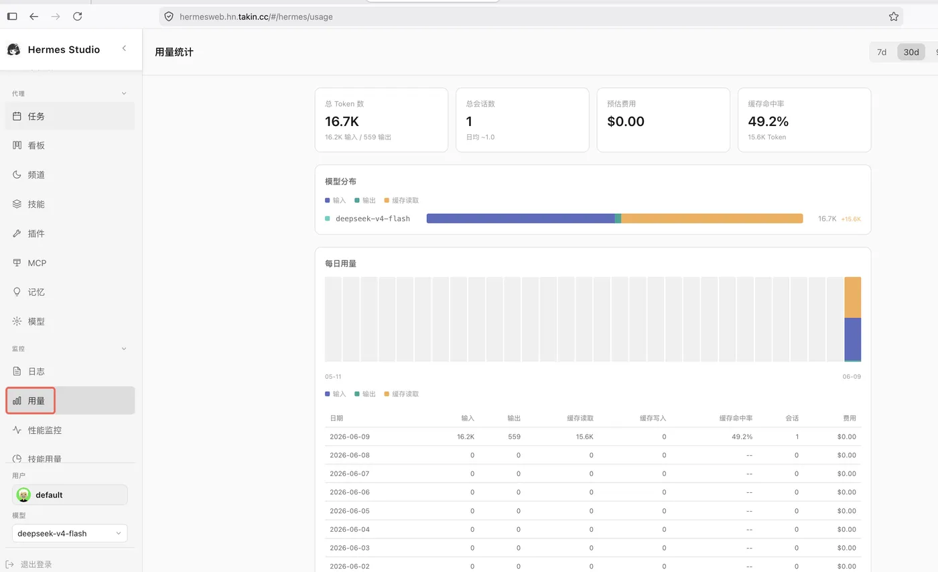Toggle 缓存读取 legend in 模型分布
Image resolution: width=938 pixels, height=572 pixels.
click(401, 201)
